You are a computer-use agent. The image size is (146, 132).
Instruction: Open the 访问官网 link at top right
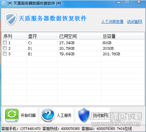click(135, 22)
